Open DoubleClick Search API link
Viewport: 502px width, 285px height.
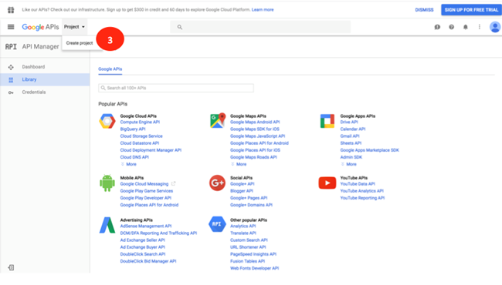click(x=143, y=254)
